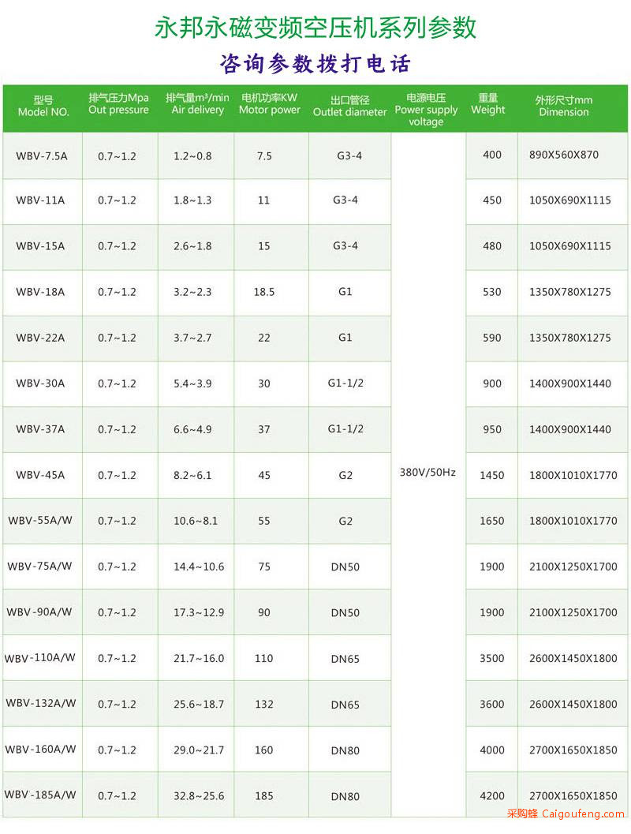631x834 pixels.
Task: Click air delivery value 2.6~1.8
Action: [x=192, y=246]
